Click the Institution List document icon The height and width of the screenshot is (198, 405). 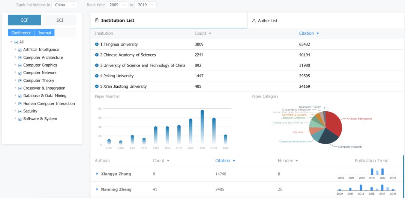97,20
